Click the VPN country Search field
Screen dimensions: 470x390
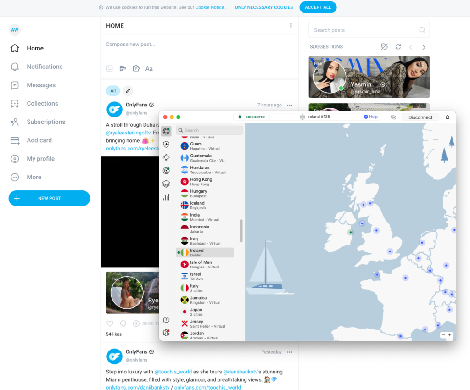pyautogui.click(x=209, y=130)
